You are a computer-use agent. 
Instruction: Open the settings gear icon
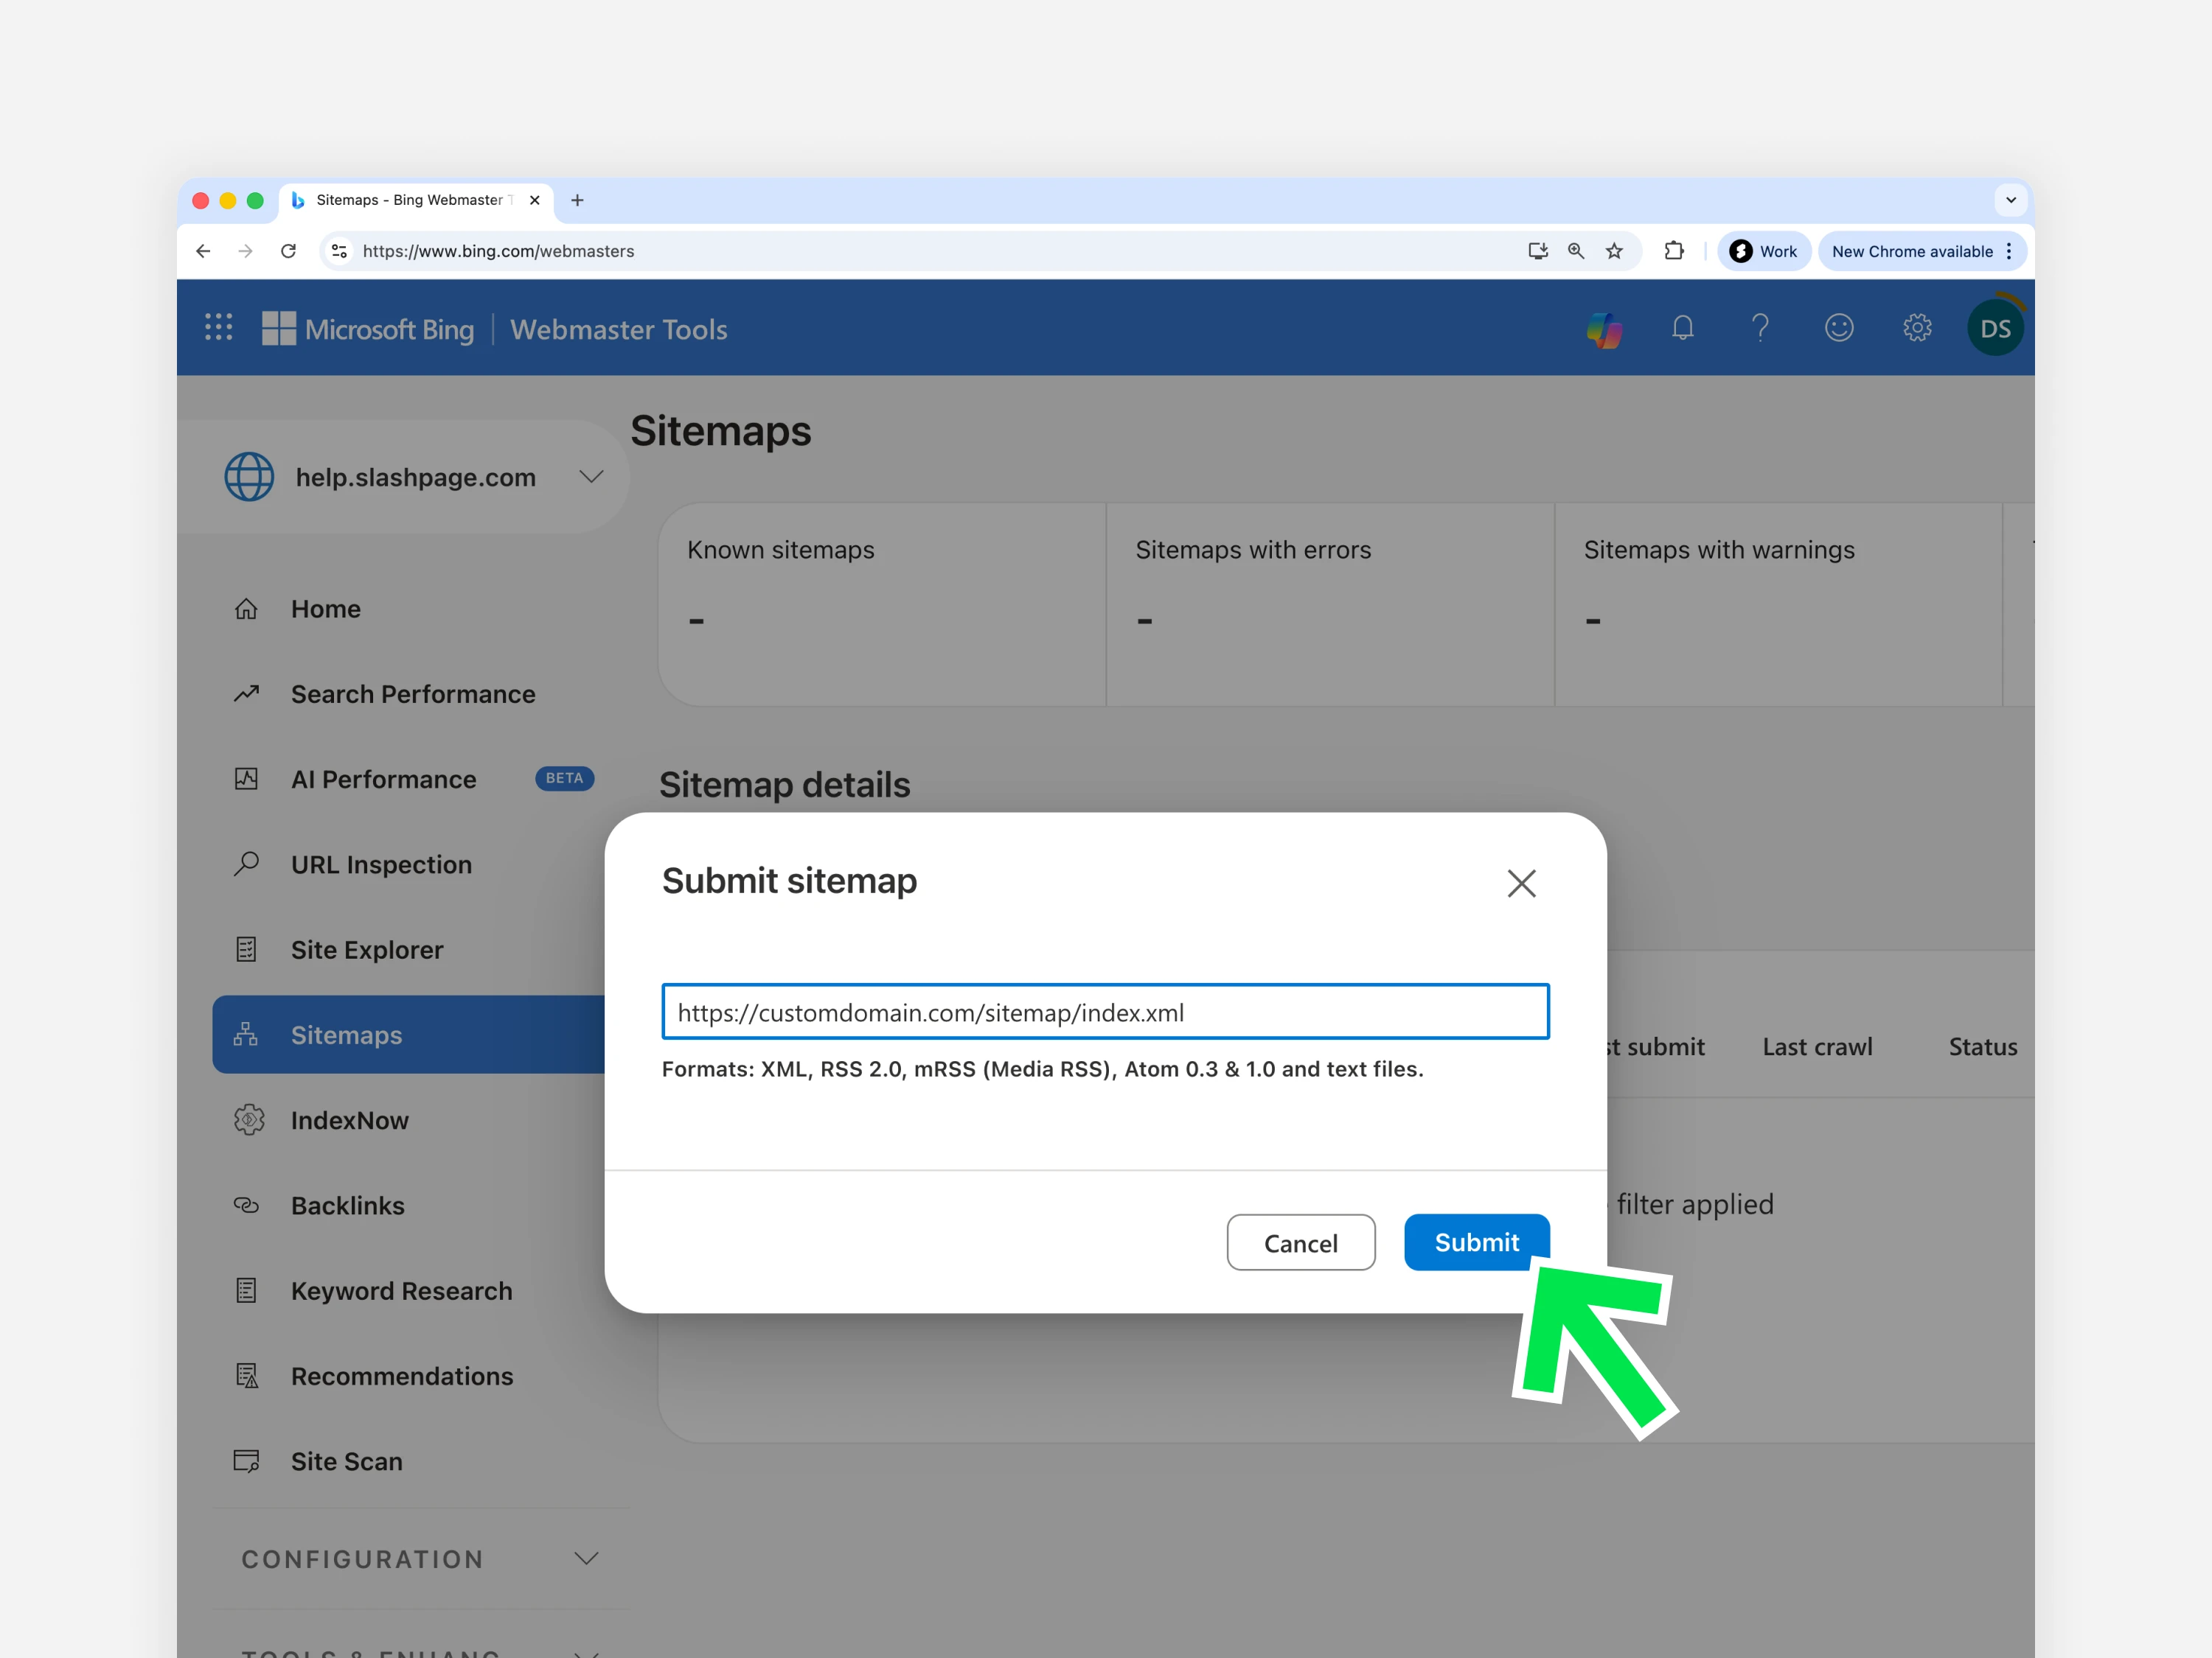1917,328
